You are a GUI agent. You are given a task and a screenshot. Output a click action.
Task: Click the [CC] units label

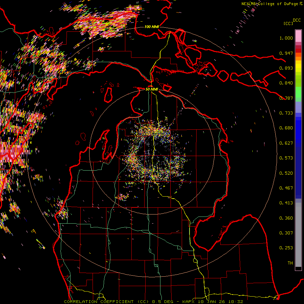(x=288, y=23)
